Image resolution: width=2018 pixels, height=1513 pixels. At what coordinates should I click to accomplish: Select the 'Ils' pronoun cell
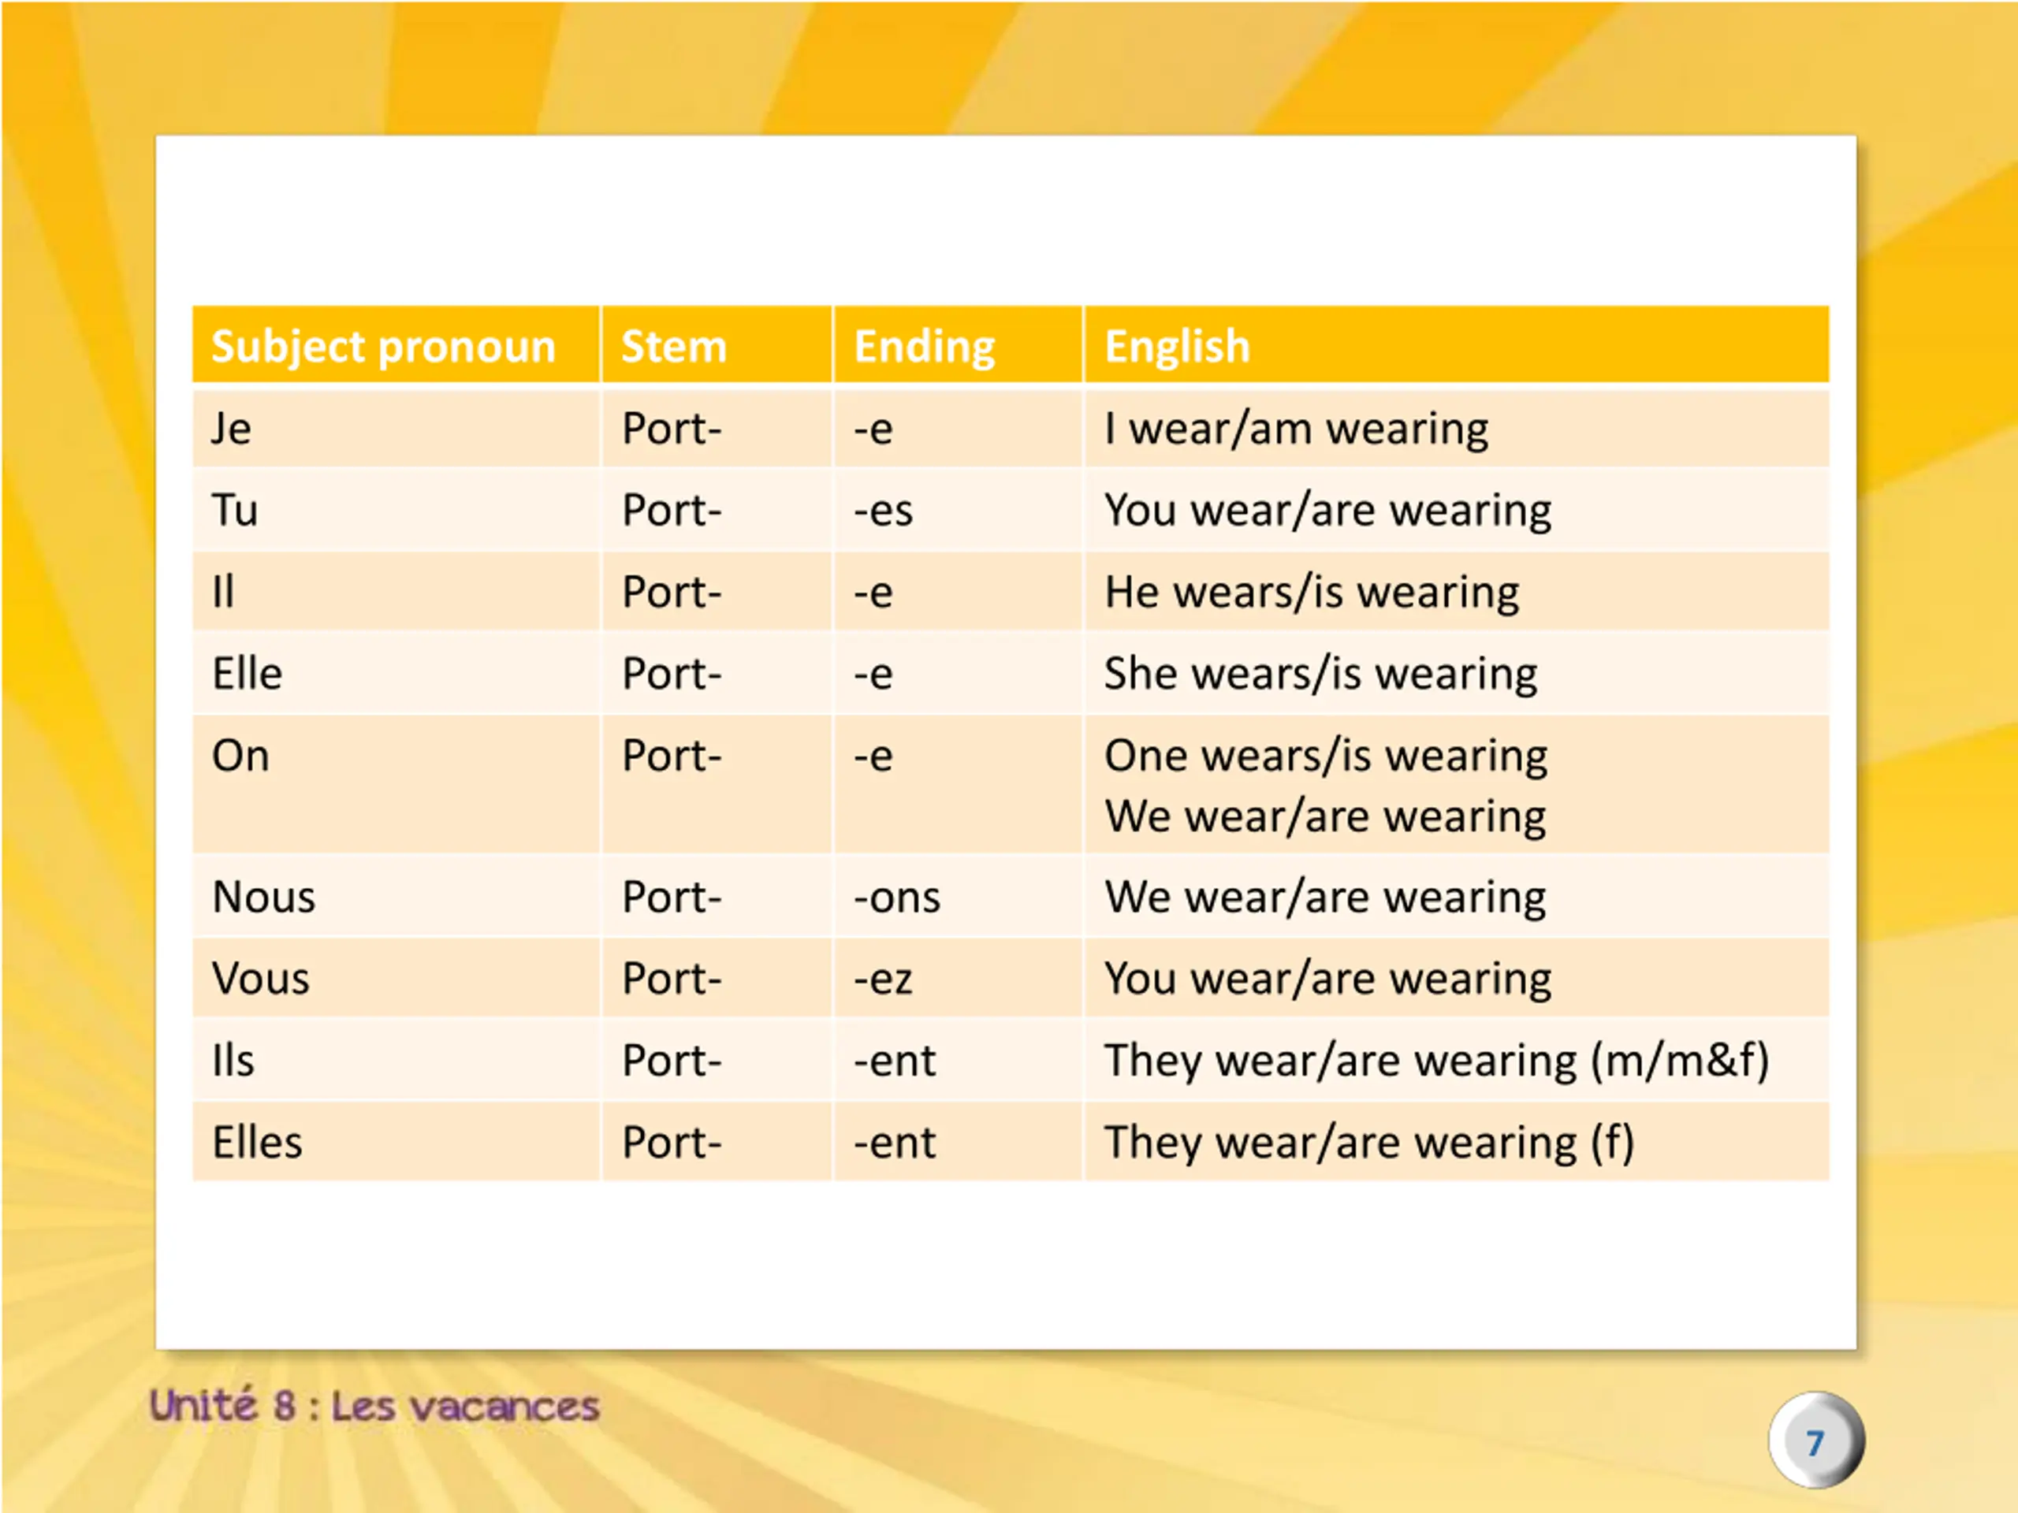396,1060
